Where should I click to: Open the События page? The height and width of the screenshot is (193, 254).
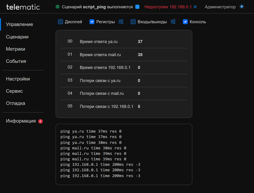[x=16, y=61]
